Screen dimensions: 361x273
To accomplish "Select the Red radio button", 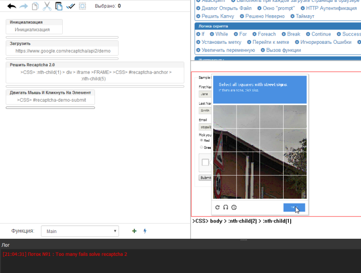I will [201, 140].
